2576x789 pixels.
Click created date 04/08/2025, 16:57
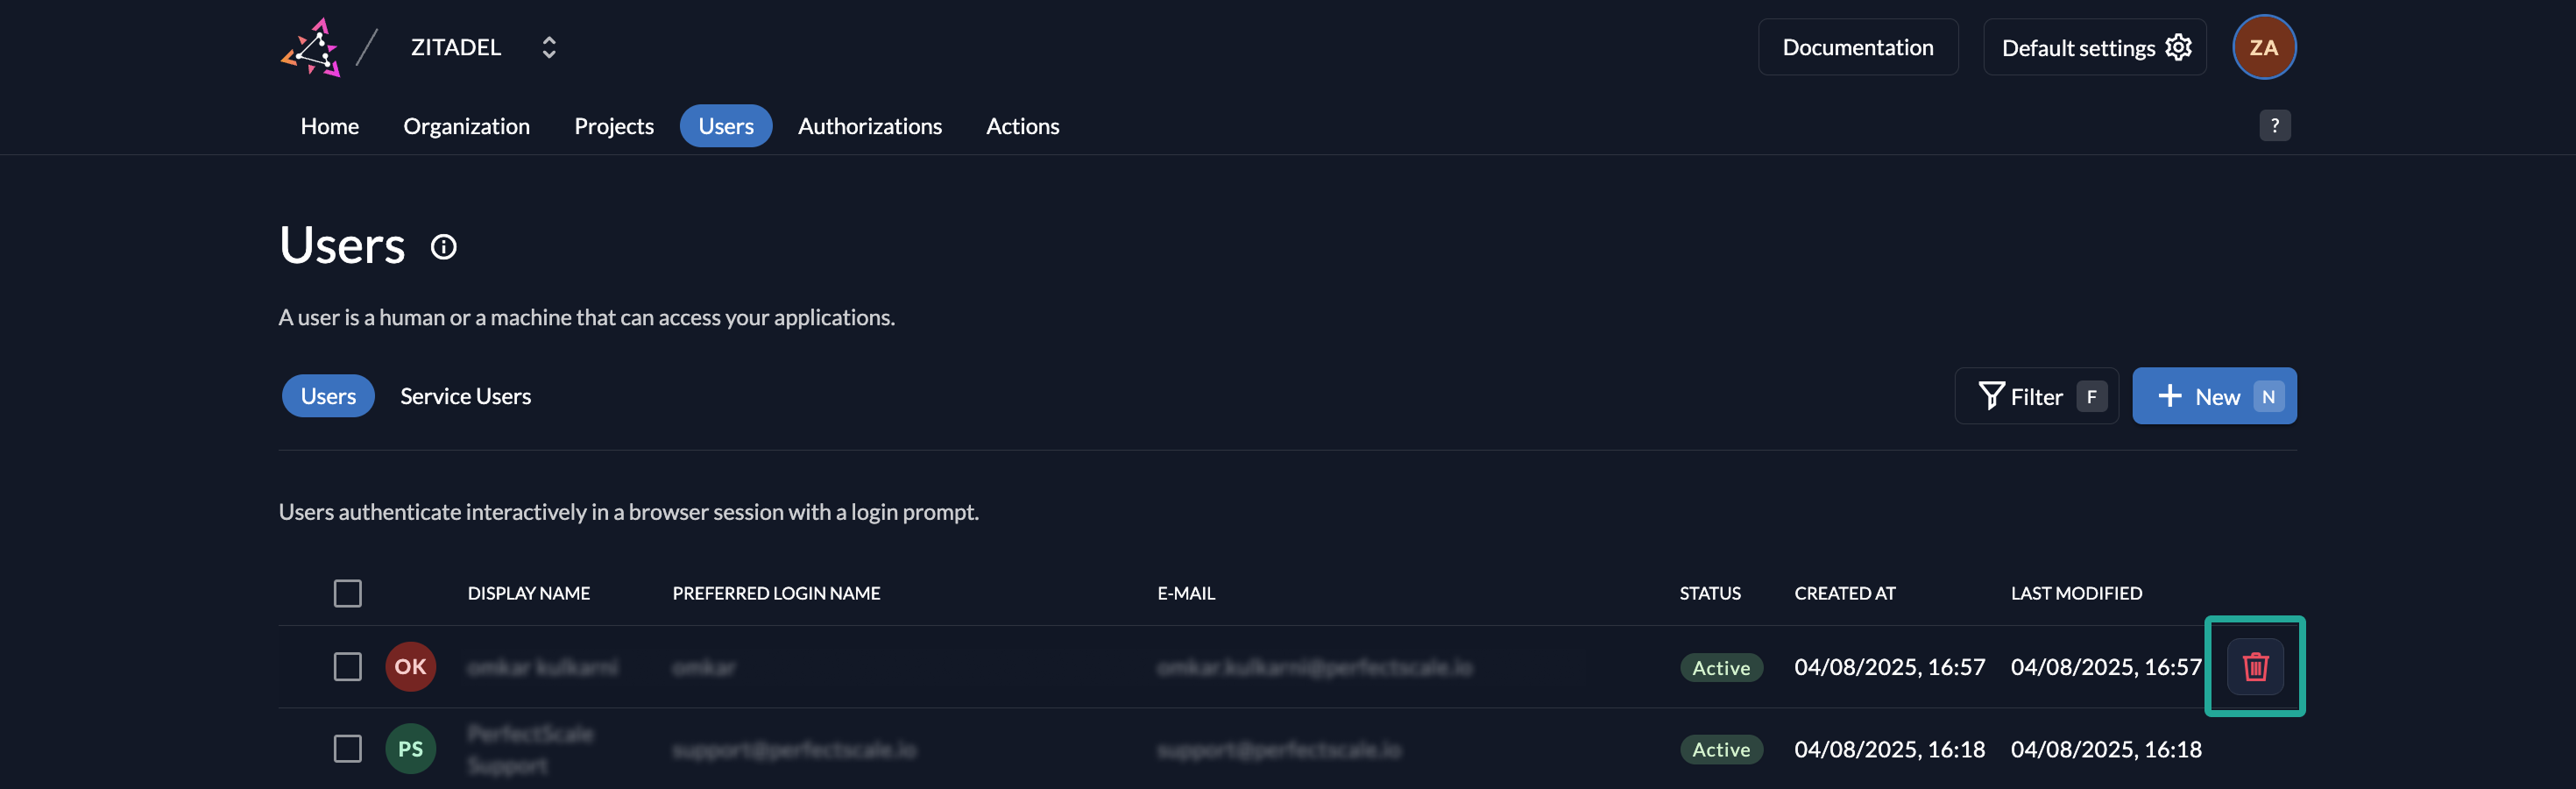tap(1889, 667)
